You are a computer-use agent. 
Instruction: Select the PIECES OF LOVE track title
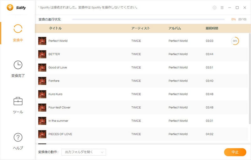tap(60, 134)
